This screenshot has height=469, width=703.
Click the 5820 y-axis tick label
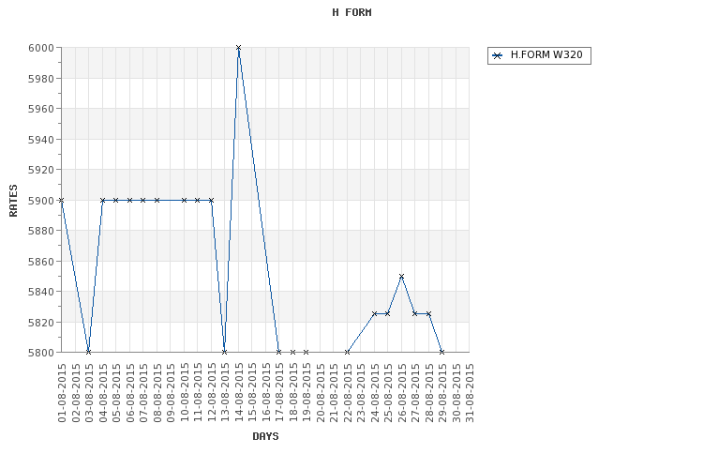click(41, 323)
